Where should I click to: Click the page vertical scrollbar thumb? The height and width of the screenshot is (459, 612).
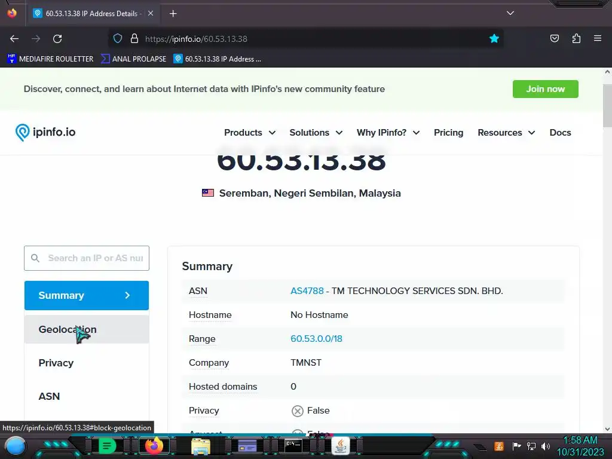(x=607, y=105)
